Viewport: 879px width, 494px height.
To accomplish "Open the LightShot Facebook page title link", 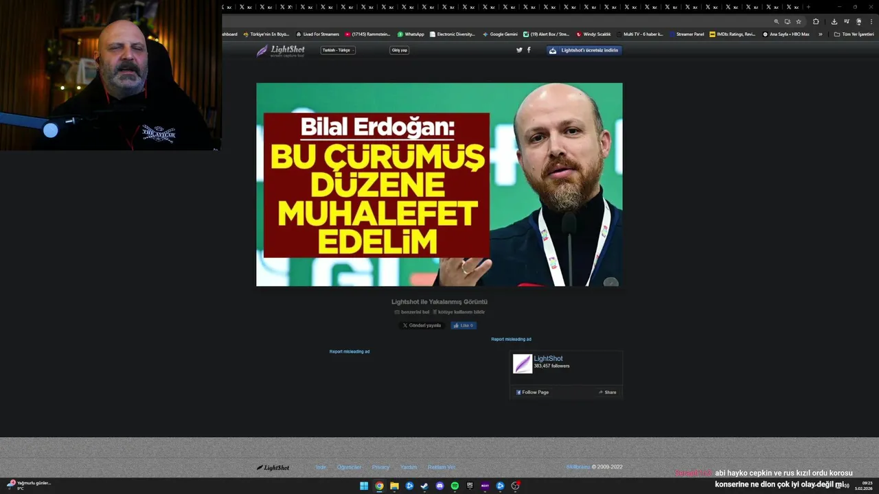I will point(548,358).
